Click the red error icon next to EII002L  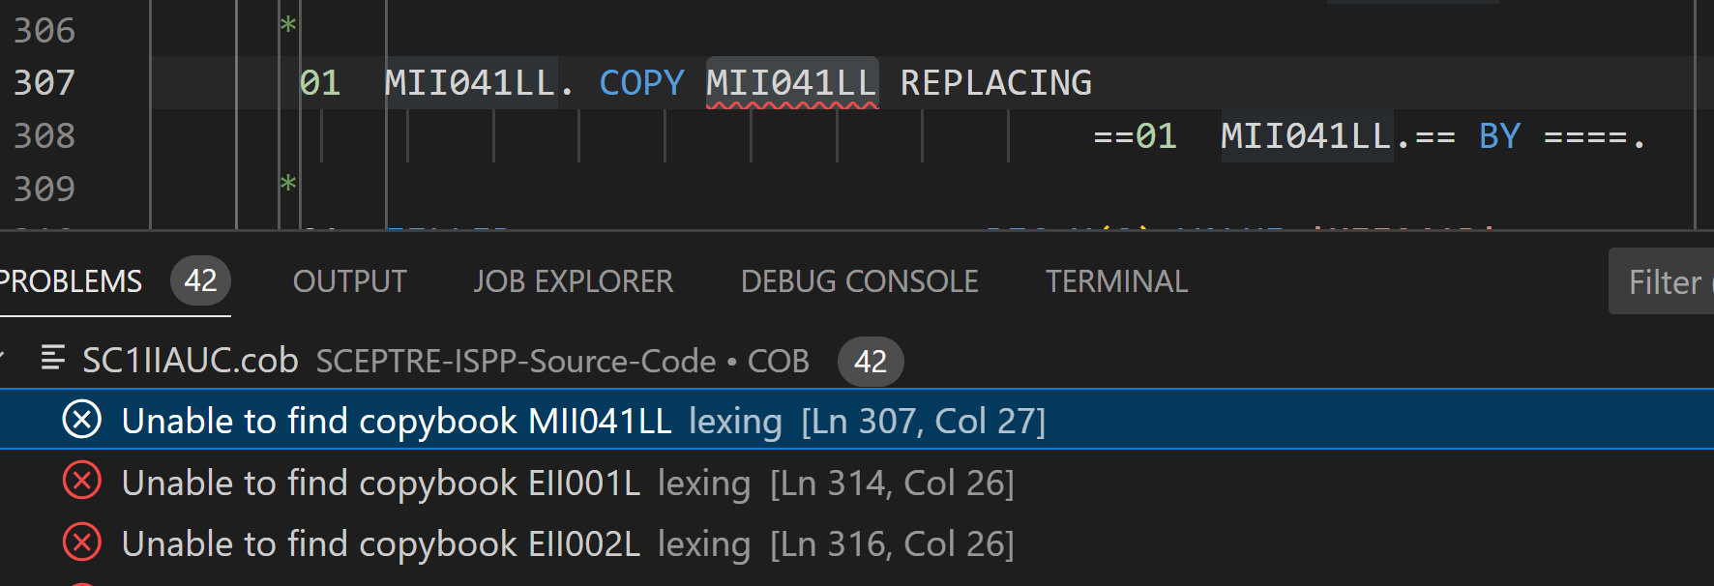pos(81,542)
